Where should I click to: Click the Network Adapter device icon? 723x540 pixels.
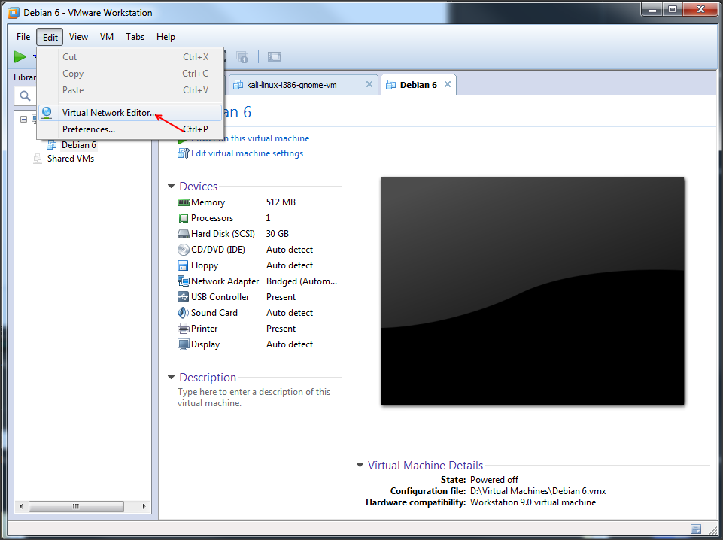pos(183,281)
